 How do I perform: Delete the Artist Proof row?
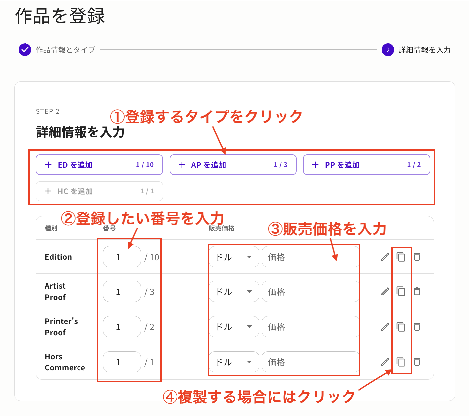(x=417, y=291)
